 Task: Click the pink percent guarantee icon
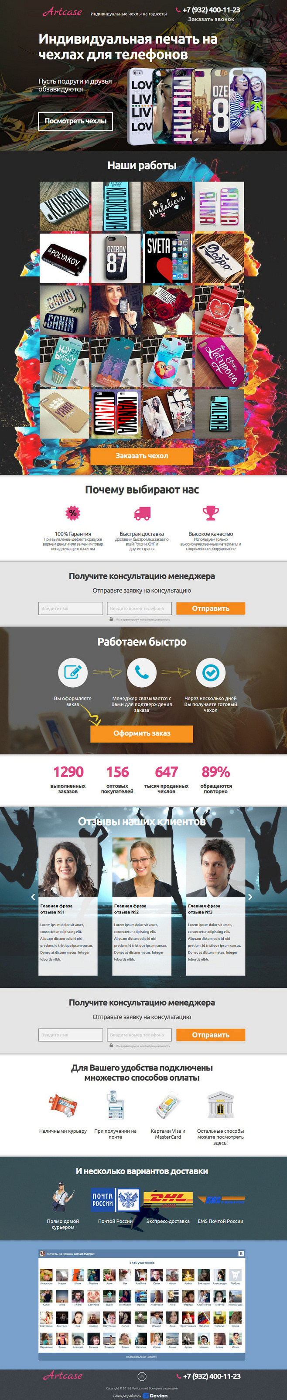pos(72,512)
